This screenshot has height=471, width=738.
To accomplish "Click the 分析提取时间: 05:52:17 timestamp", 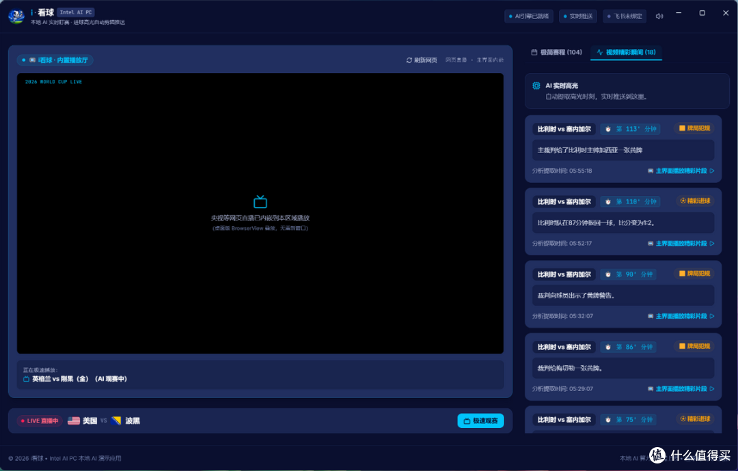I will (x=562, y=244).
